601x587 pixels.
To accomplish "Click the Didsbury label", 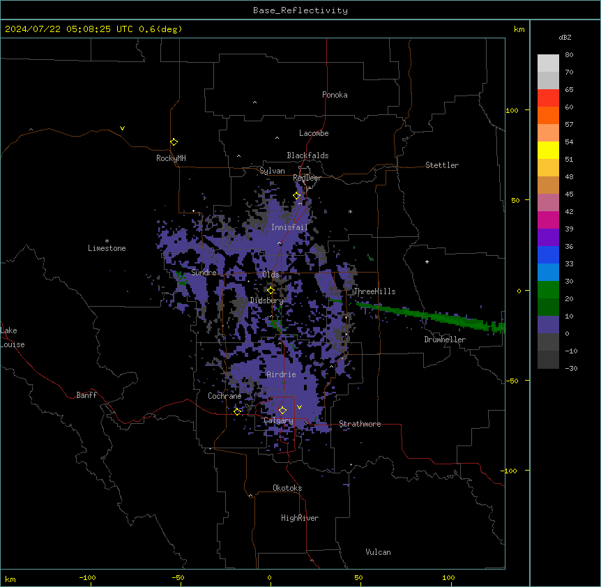I will tap(267, 300).
